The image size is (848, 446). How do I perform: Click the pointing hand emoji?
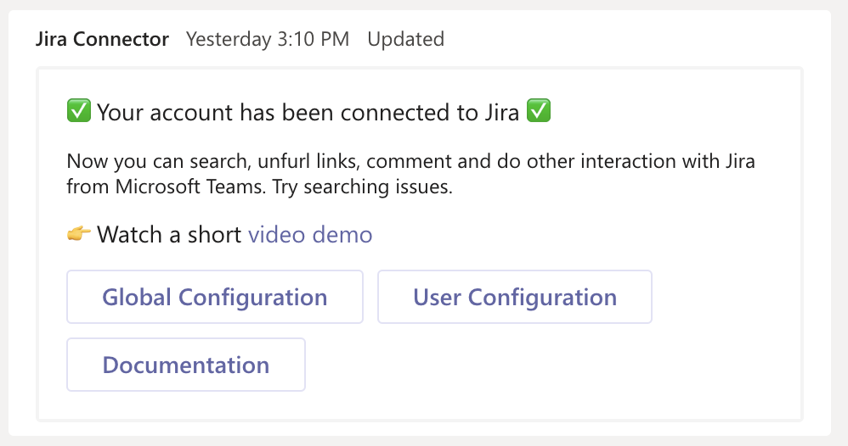point(78,234)
